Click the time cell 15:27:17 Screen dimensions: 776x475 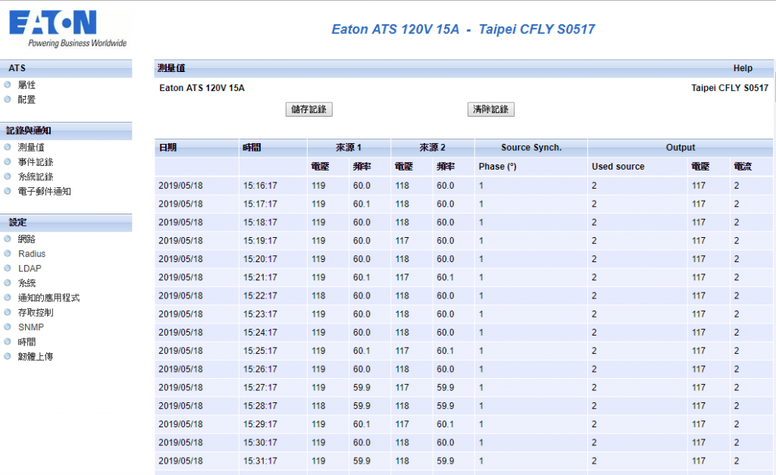pyautogui.click(x=261, y=387)
